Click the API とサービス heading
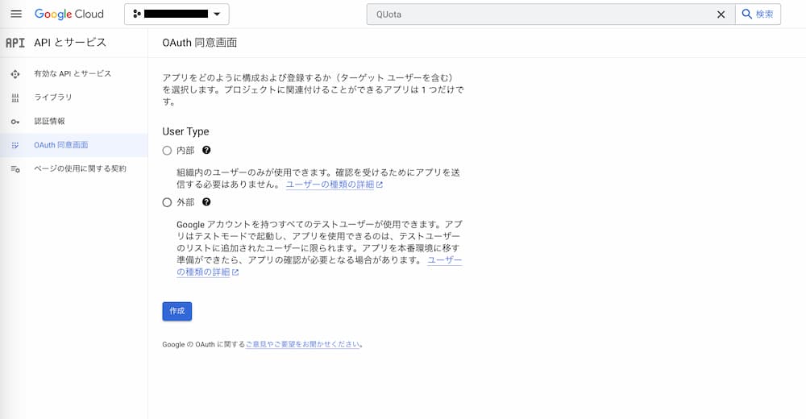The height and width of the screenshot is (419, 806). click(x=70, y=43)
